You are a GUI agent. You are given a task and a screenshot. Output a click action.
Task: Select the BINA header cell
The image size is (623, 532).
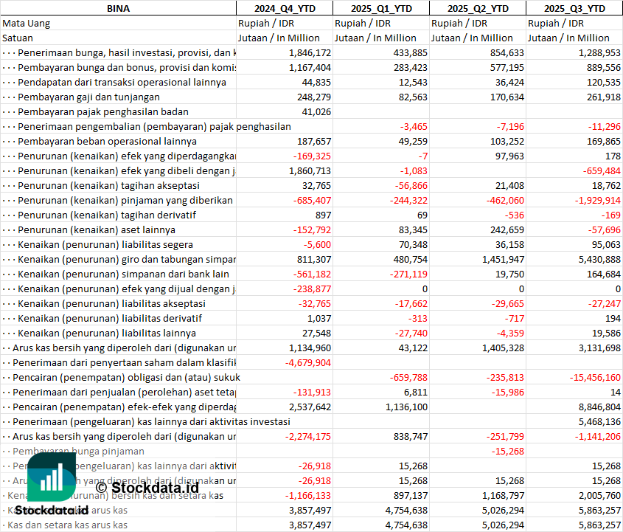[118, 8]
